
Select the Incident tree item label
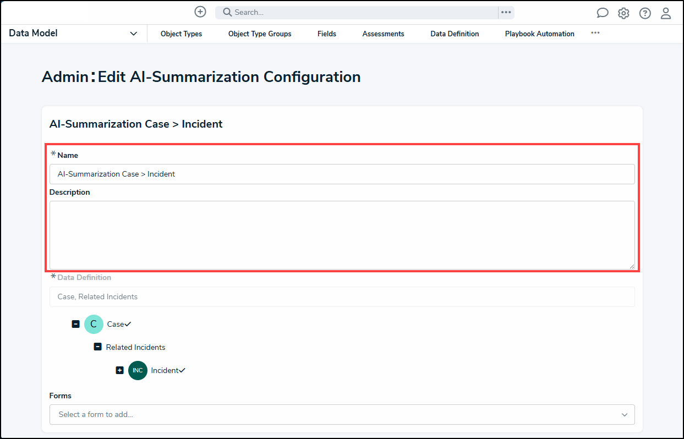click(165, 370)
